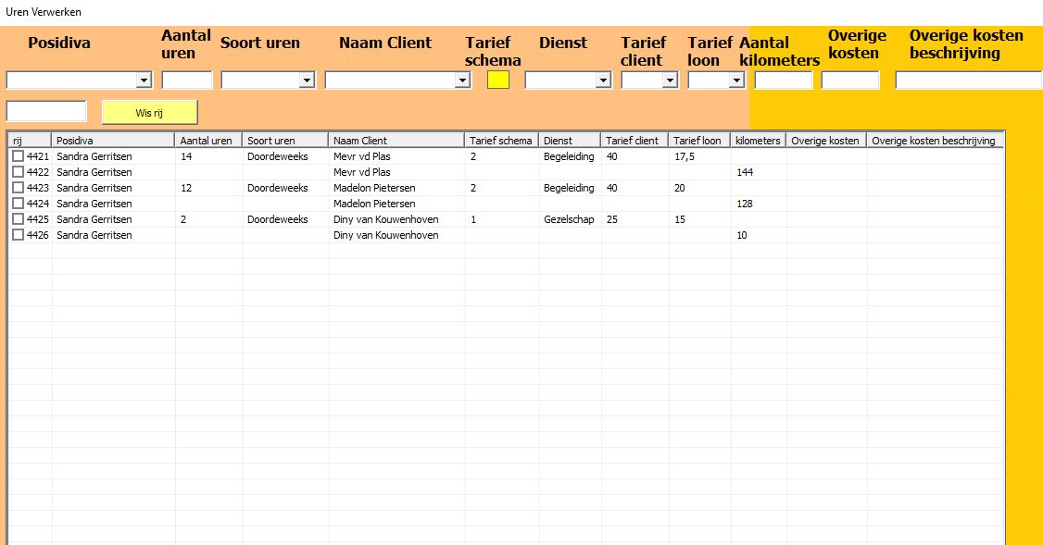Click the Aantal kilometers input field
Screen dimensions: 1043x545
(x=781, y=79)
